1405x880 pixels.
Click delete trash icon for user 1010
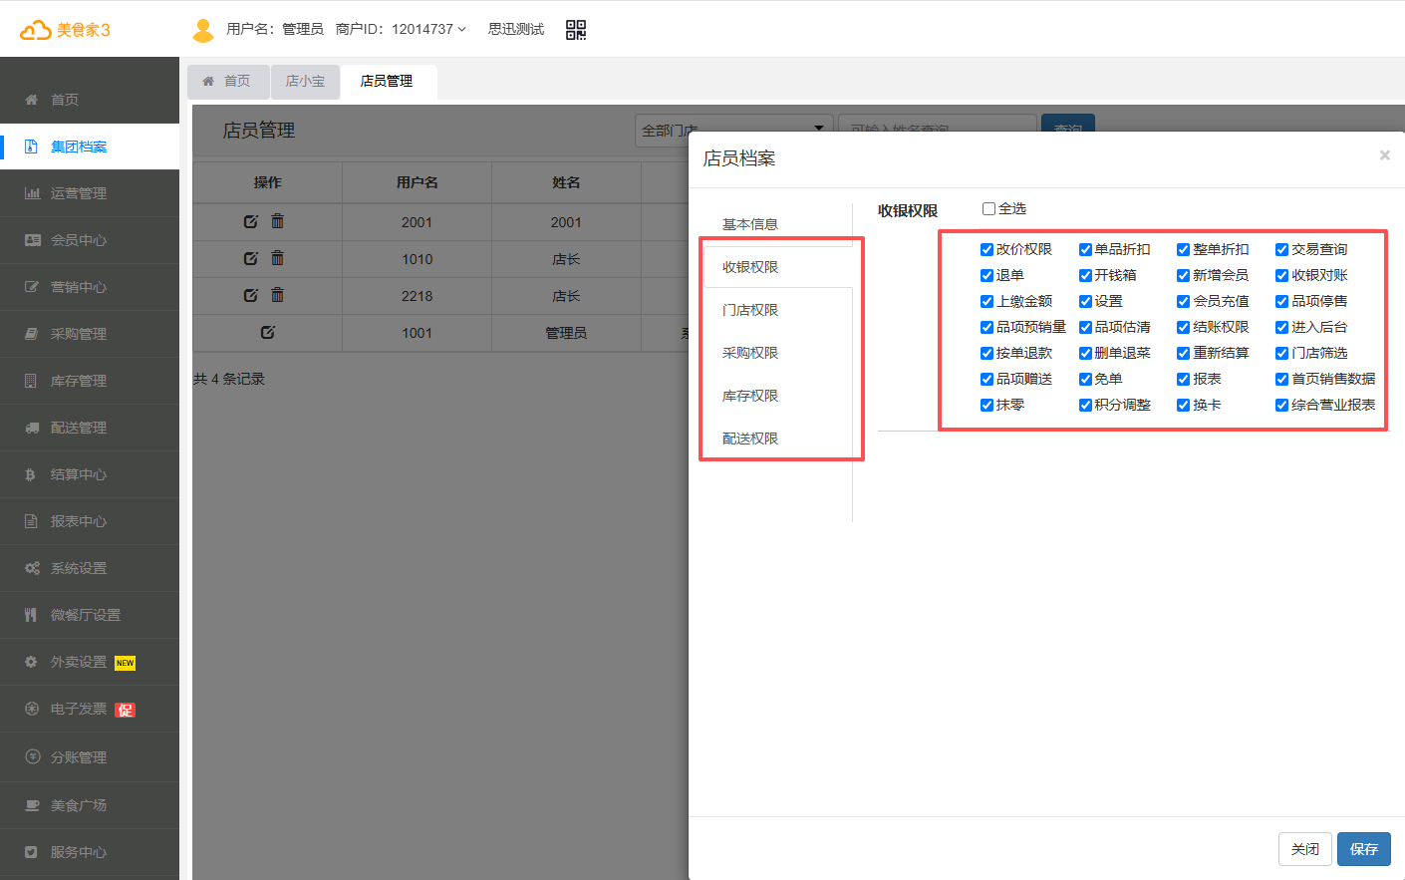[x=278, y=258]
